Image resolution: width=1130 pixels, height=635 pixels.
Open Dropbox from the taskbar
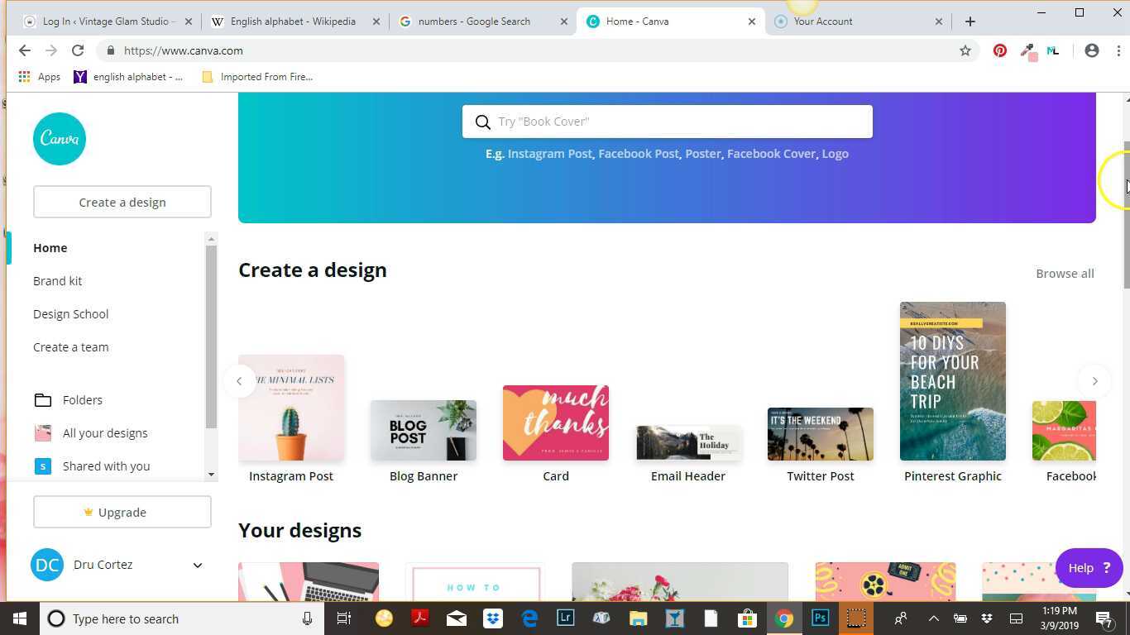point(493,618)
